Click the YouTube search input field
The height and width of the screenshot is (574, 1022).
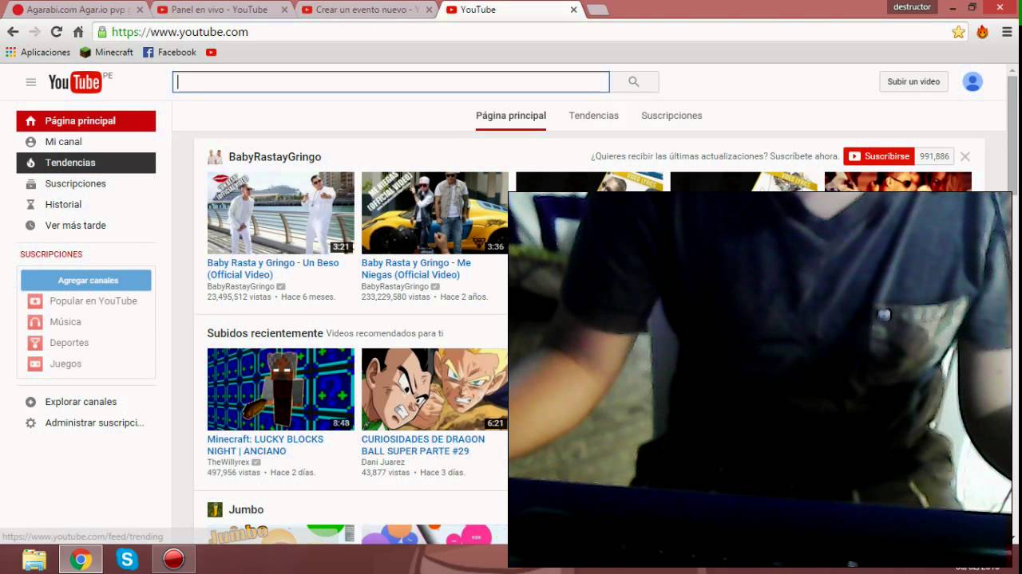(x=391, y=81)
